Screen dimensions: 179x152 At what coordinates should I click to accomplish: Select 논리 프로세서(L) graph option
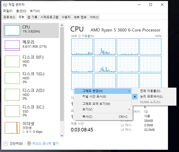point(154,97)
